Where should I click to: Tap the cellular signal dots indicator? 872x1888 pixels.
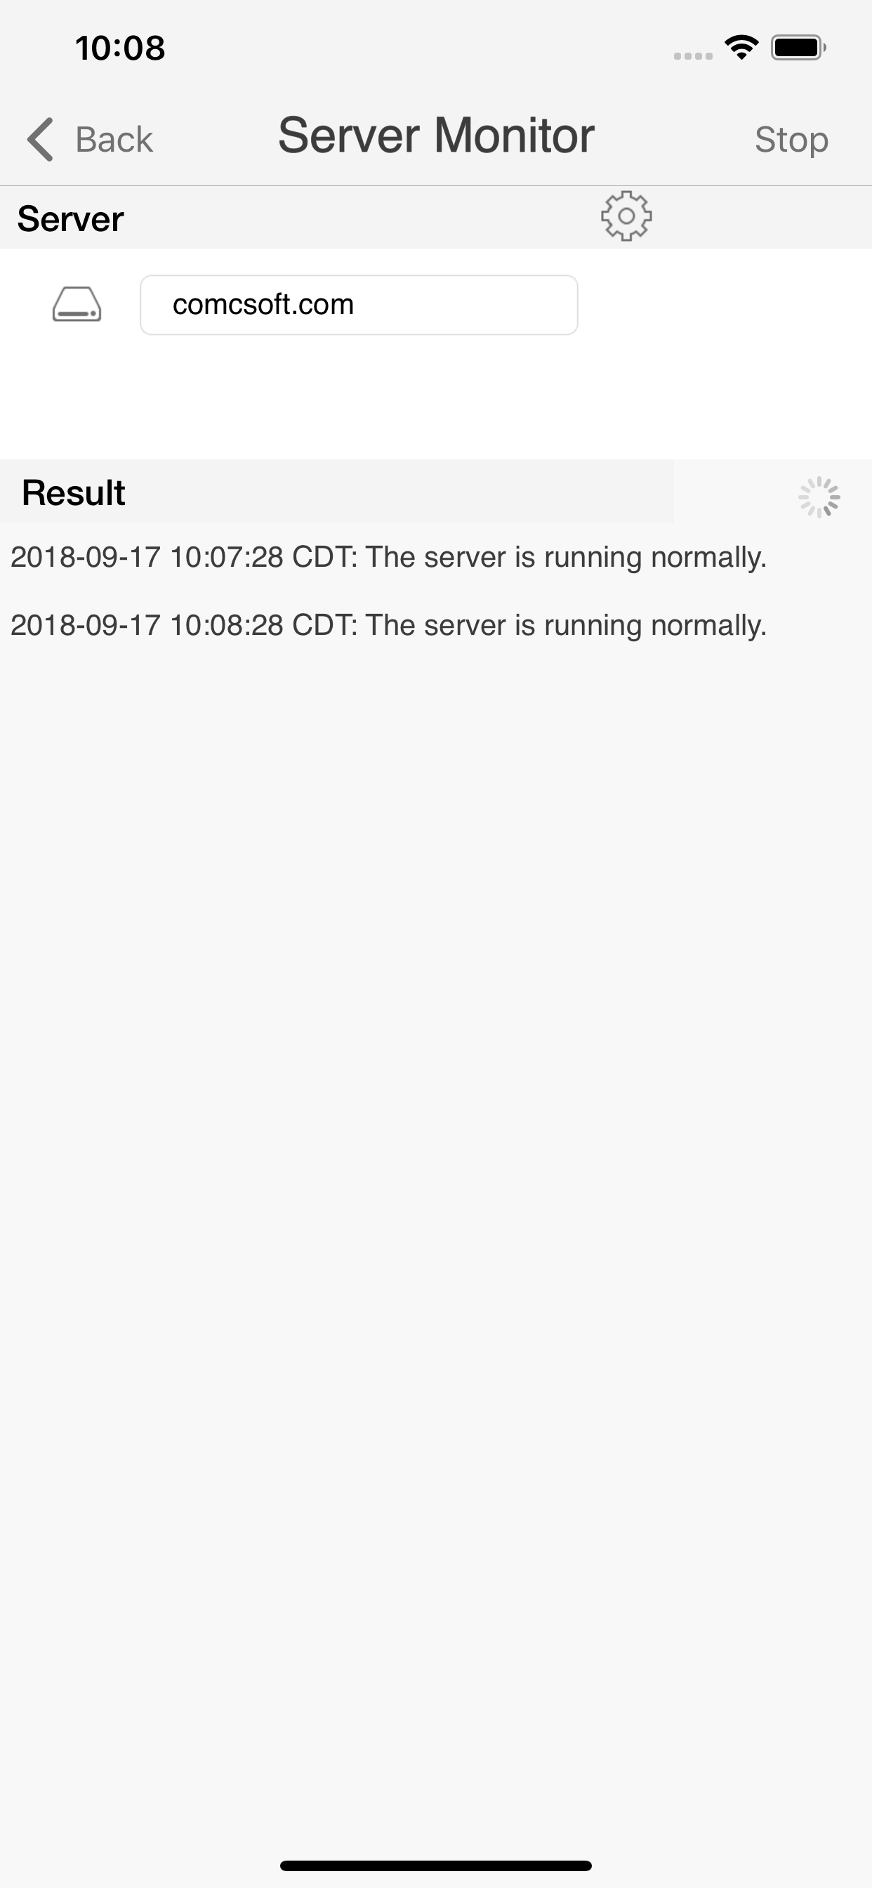(x=693, y=55)
